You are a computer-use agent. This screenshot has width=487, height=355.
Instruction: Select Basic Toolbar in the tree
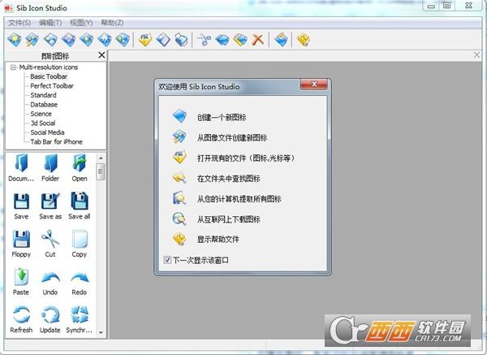(49, 76)
